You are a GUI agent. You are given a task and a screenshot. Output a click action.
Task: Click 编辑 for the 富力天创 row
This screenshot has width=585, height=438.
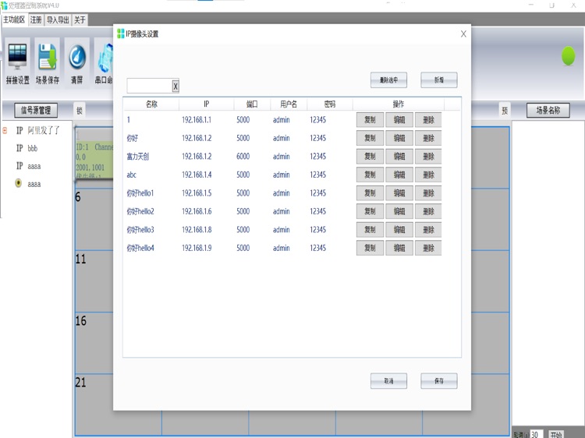(x=399, y=156)
